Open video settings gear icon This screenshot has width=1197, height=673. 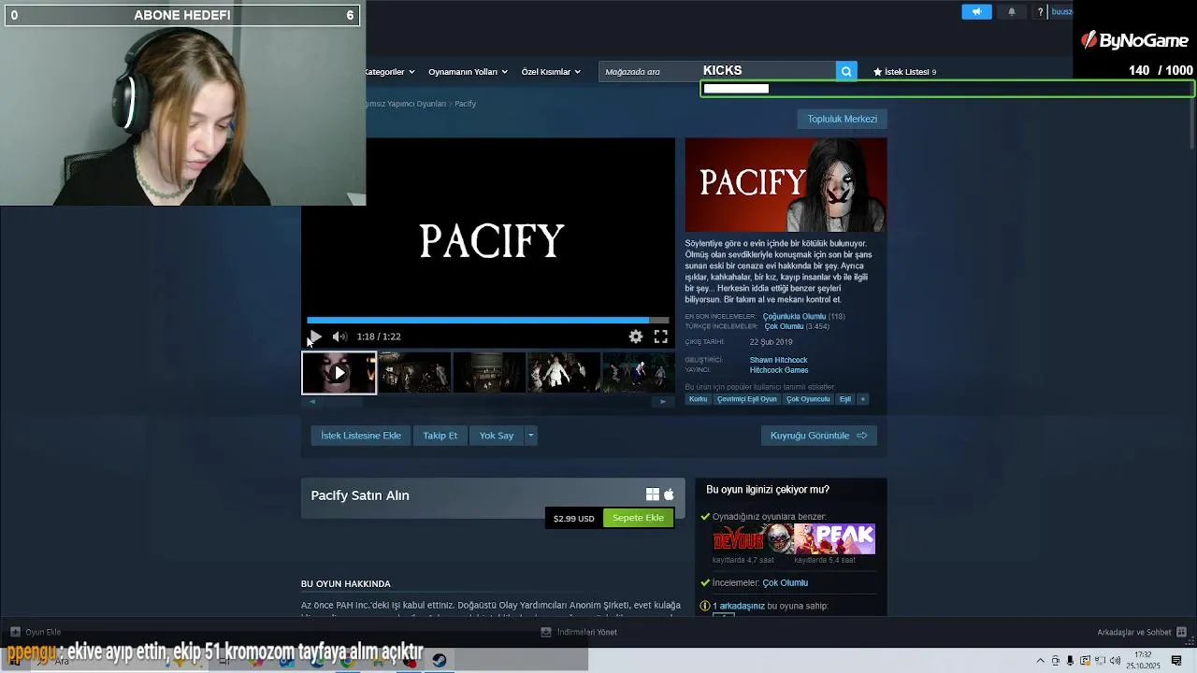coord(636,336)
